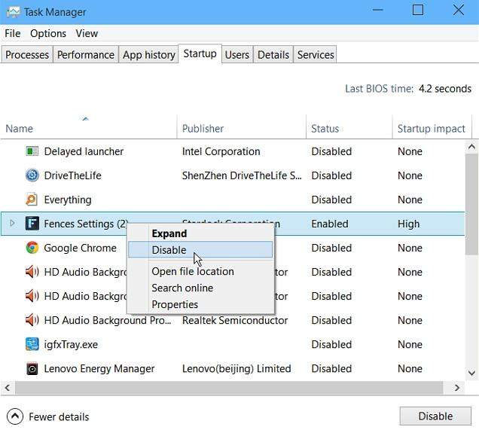Switch to the Users tab

[x=237, y=55]
